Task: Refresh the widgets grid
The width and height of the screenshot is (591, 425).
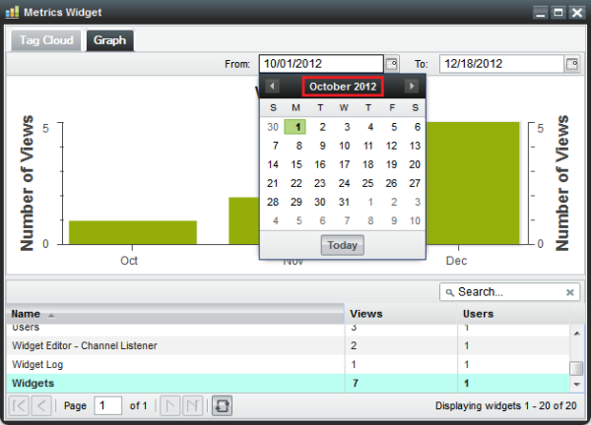Action: 222,405
